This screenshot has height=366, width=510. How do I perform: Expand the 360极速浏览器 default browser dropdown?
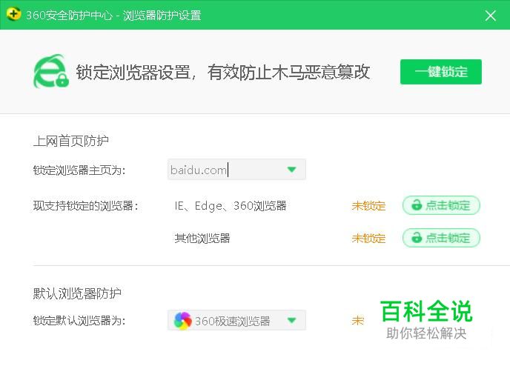click(292, 321)
